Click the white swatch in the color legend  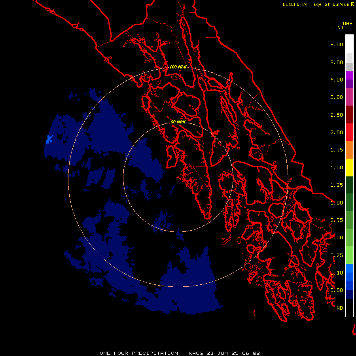(x=349, y=44)
